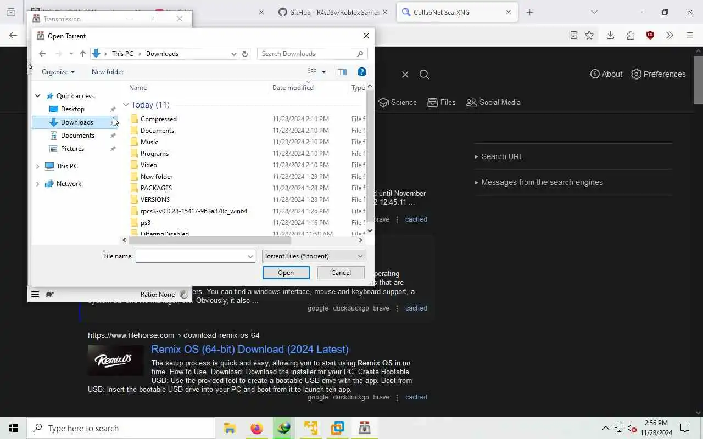Select the ps3 folder

click(x=146, y=223)
